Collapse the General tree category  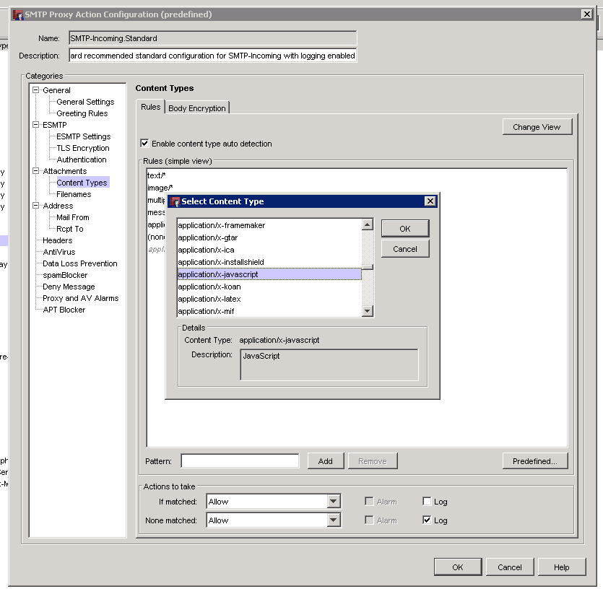coord(35,90)
